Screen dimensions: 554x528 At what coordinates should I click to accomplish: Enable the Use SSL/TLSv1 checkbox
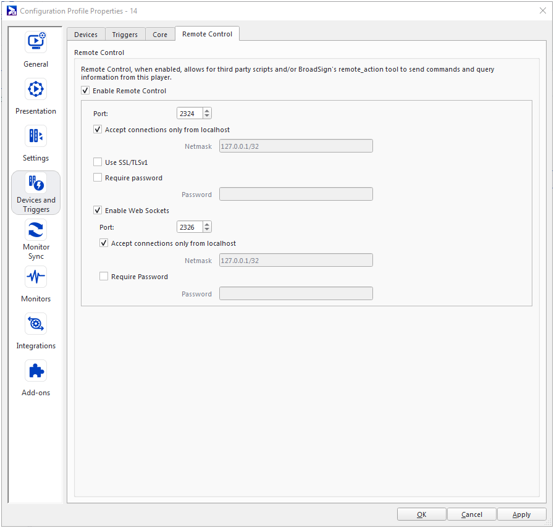(98, 162)
